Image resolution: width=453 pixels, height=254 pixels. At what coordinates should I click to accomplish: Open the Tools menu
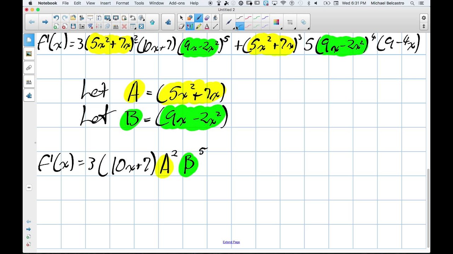coord(139,3)
